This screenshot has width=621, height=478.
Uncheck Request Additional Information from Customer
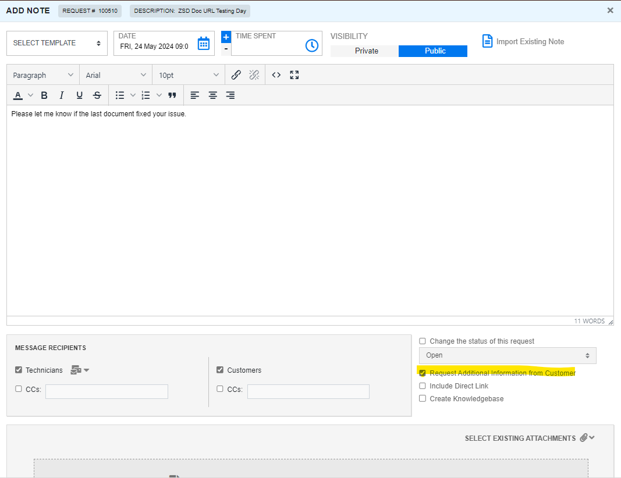point(423,373)
